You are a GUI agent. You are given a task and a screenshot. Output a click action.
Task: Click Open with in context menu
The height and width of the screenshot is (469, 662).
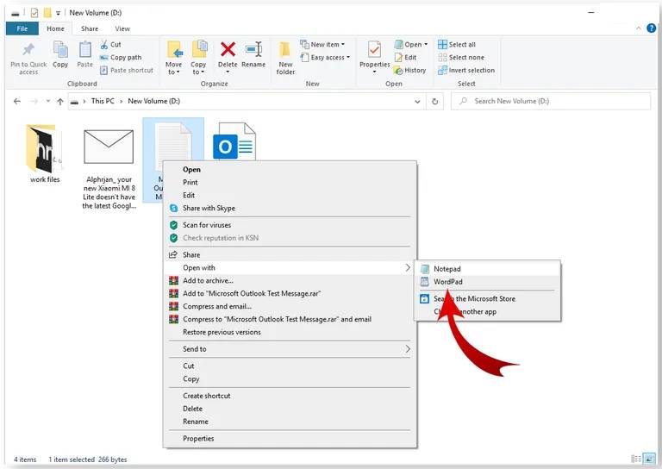pyautogui.click(x=290, y=267)
